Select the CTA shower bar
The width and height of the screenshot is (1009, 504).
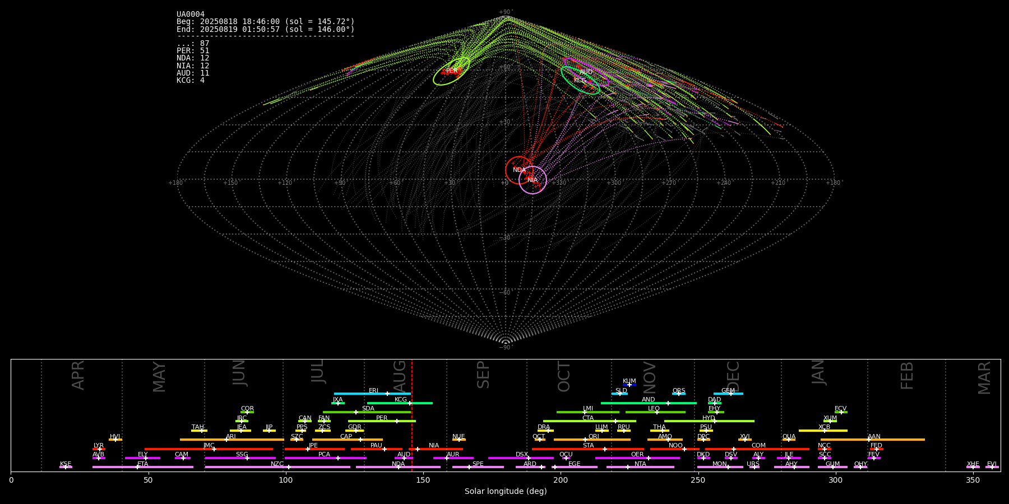point(590,421)
